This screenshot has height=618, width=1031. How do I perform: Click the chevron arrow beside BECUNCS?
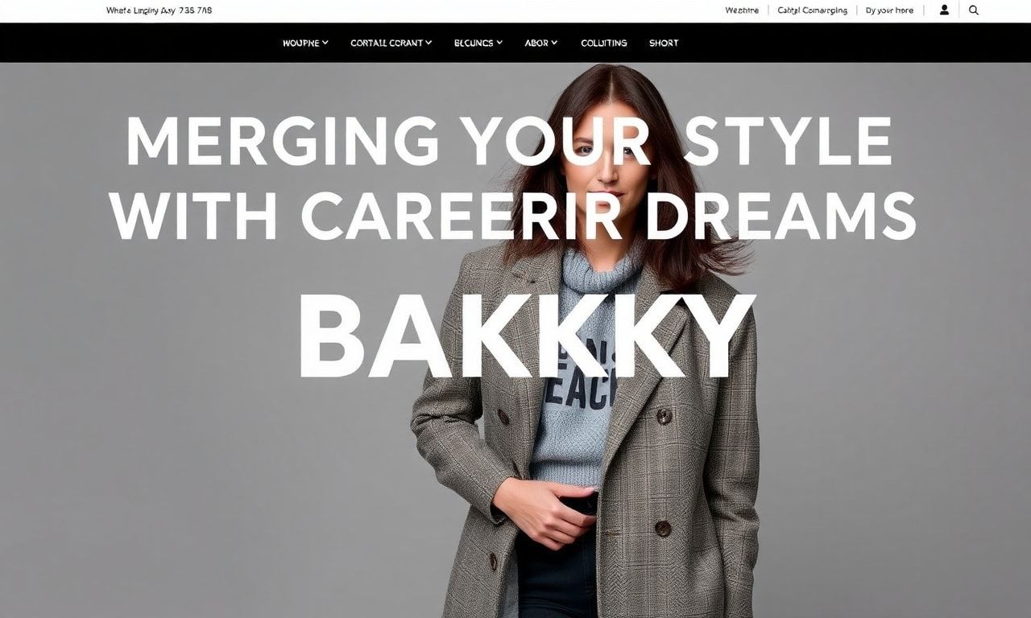(499, 43)
